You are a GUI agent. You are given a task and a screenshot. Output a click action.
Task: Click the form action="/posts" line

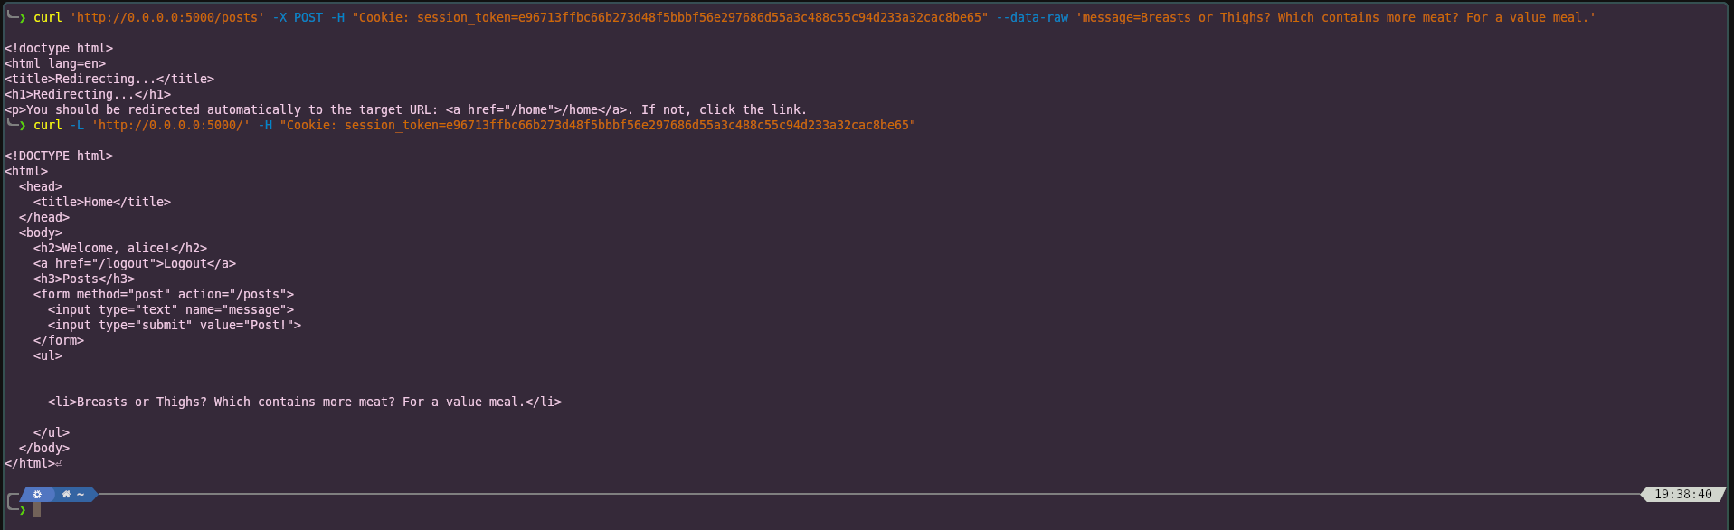[x=164, y=294]
